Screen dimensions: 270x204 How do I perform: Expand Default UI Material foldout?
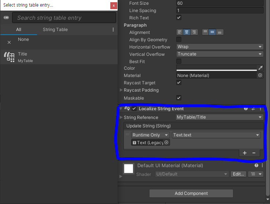[x=121, y=176]
